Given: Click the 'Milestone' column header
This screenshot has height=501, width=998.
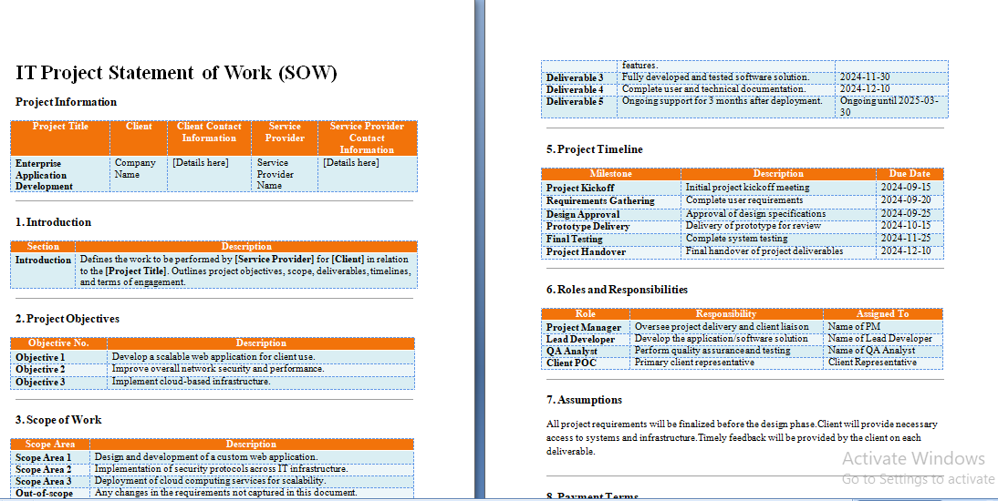Looking at the screenshot, I should pos(610,174).
